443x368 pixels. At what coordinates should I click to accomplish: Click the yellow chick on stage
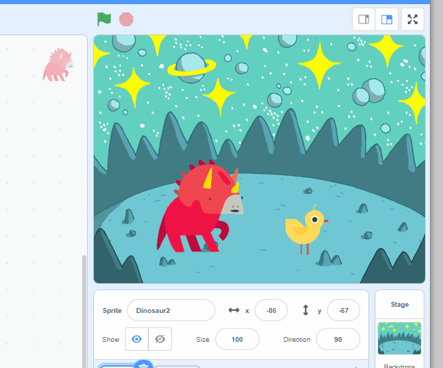point(306,229)
